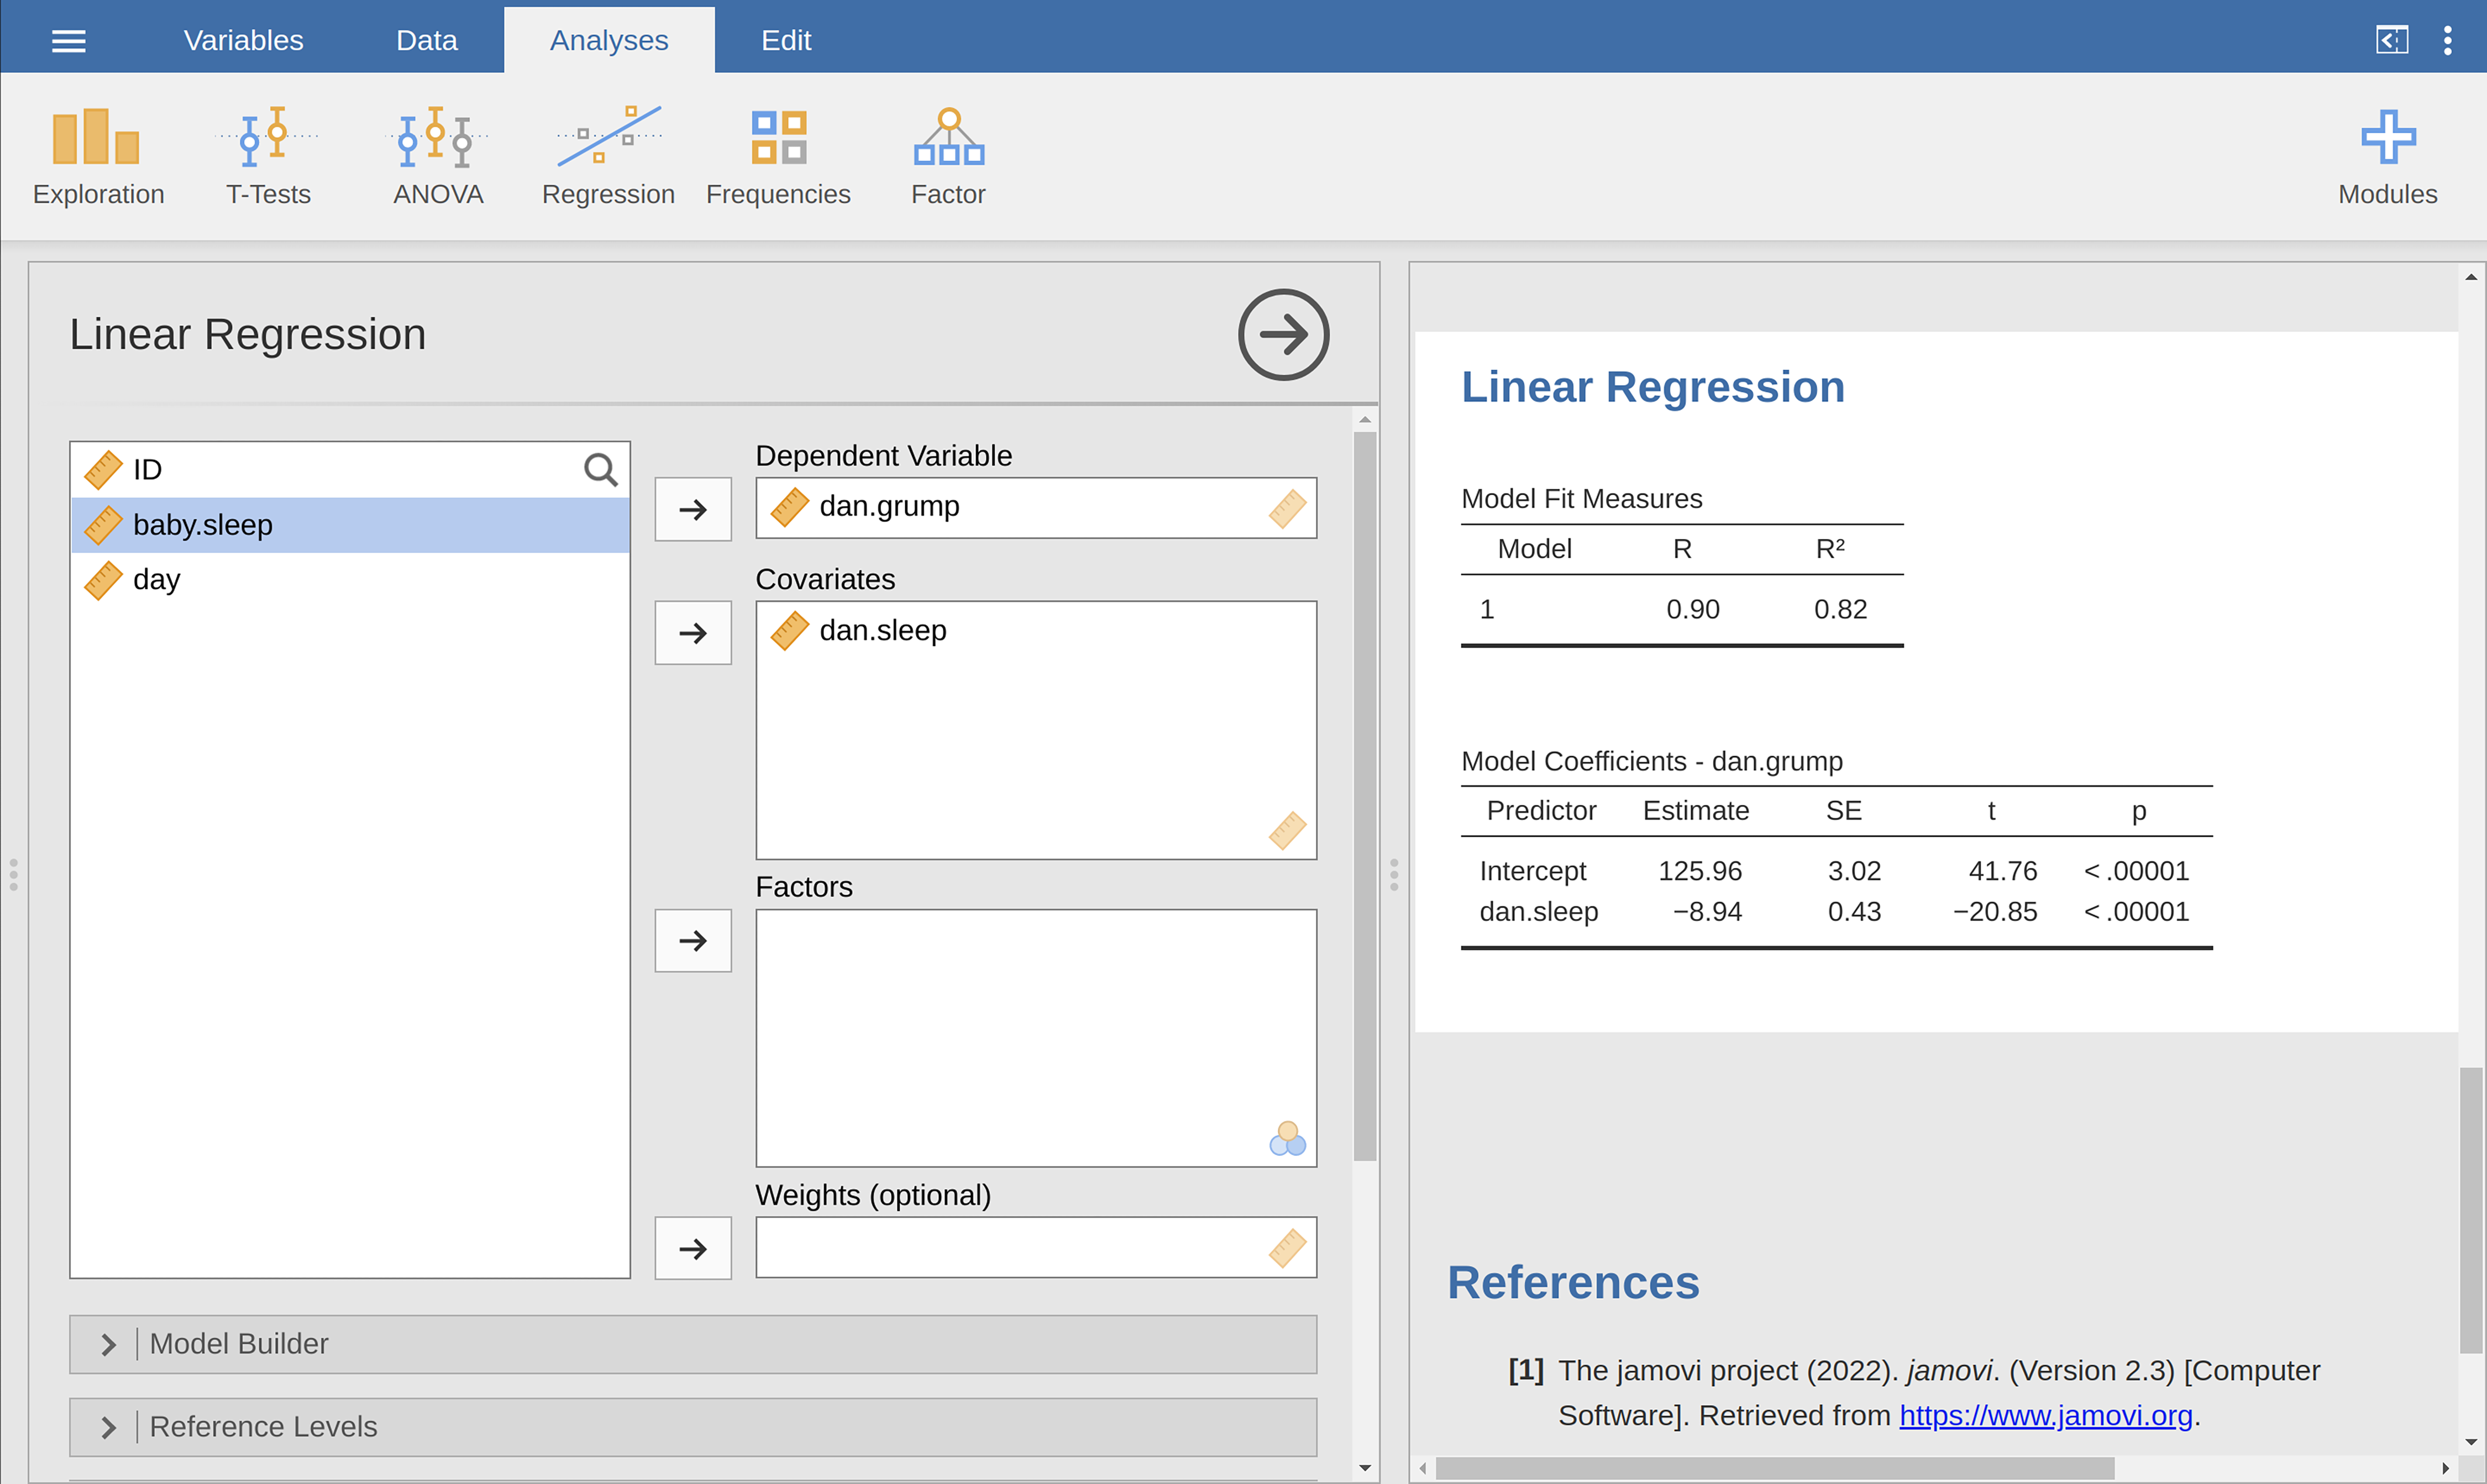Open the T-Tests analyses menu

click(268, 156)
